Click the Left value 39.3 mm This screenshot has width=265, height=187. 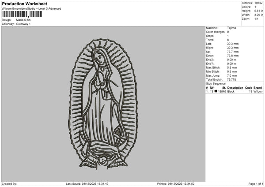tap(233, 44)
